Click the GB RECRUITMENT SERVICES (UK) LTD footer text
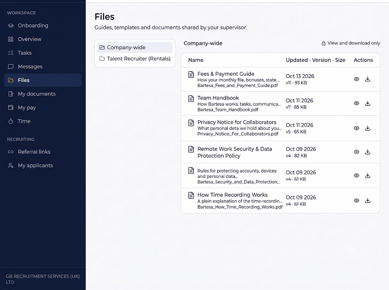Image resolution: width=389 pixels, height=290 pixels. pyautogui.click(x=43, y=279)
